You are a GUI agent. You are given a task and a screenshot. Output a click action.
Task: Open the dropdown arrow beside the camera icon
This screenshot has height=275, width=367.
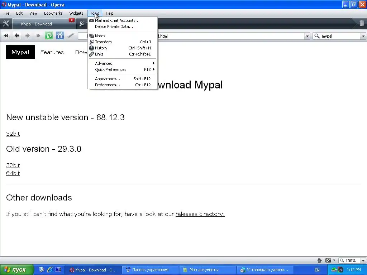334,260
